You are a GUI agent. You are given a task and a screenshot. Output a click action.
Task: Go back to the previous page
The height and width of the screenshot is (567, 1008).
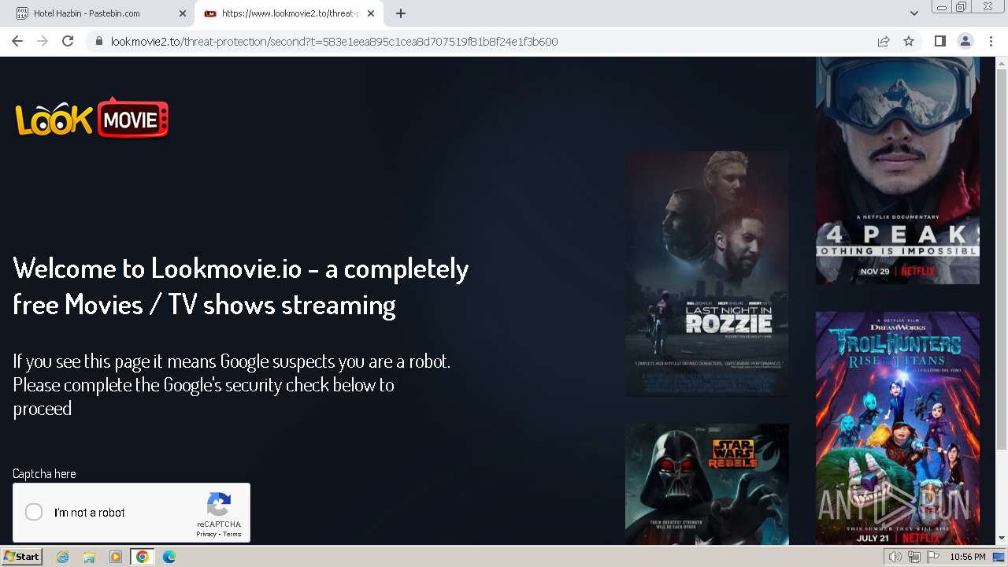17,41
